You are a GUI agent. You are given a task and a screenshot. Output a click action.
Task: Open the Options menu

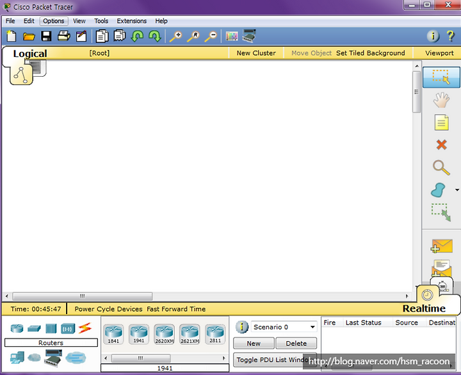[x=54, y=21]
